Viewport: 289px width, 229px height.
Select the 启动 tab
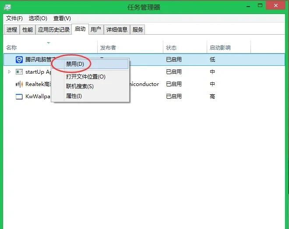click(x=80, y=29)
